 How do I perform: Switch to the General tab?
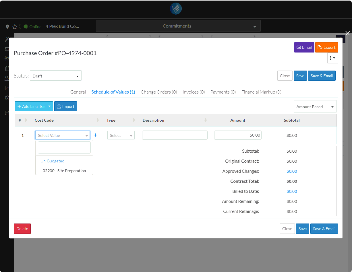(x=78, y=92)
